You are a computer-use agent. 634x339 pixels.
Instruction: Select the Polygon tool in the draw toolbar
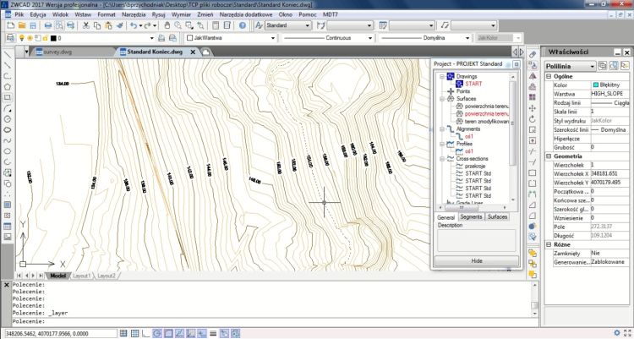click(x=8, y=86)
